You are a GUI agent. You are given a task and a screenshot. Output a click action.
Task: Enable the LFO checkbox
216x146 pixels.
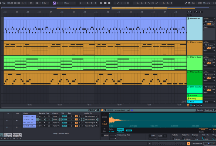coord(150,135)
